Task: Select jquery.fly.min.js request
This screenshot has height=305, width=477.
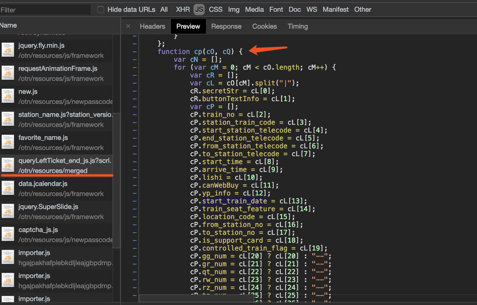Action: coord(56,51)
